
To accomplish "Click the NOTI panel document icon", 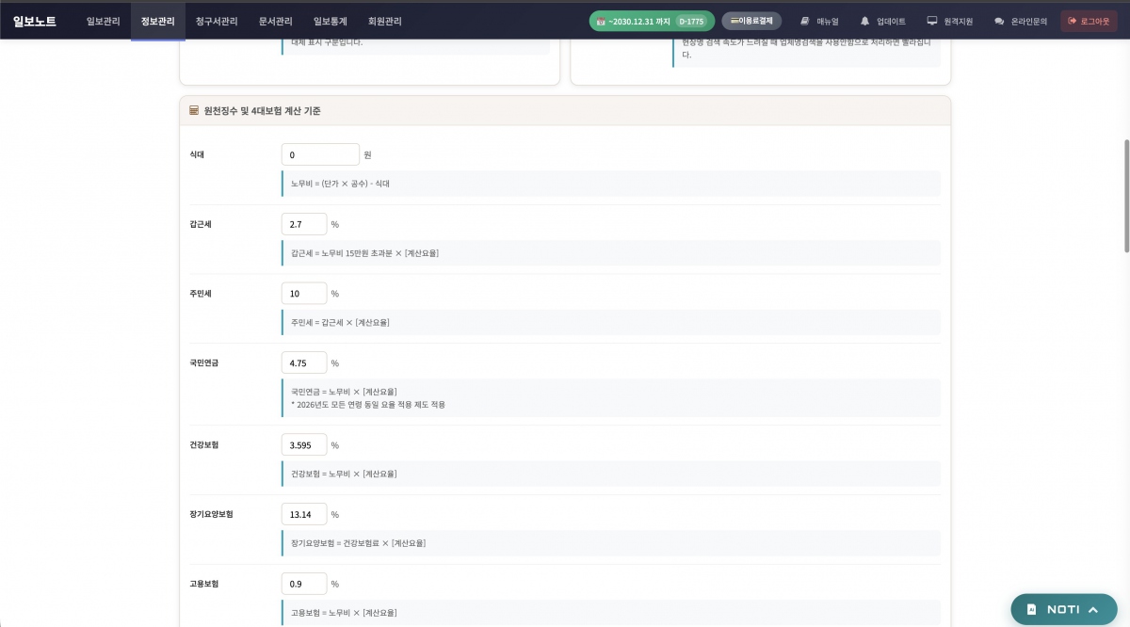I will pyautogui.click(x=1031, y=609).
